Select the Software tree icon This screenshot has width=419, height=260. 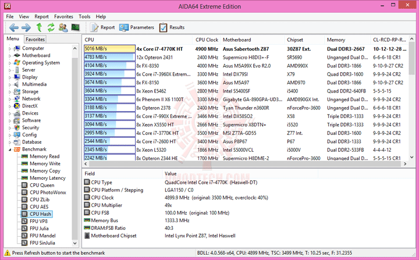[x=17, y=120]
